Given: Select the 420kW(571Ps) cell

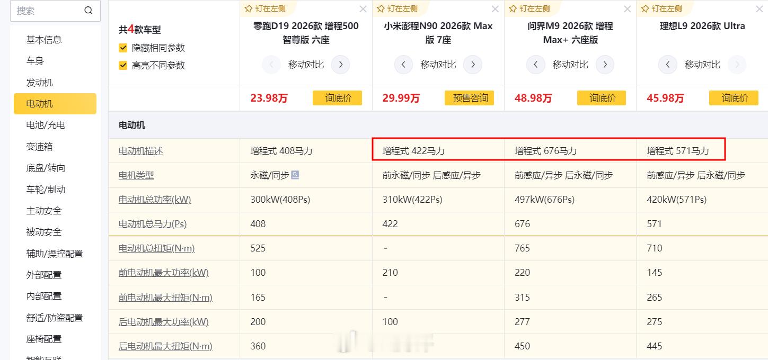Looking at the screenshot, I should [x=702, y=200].
